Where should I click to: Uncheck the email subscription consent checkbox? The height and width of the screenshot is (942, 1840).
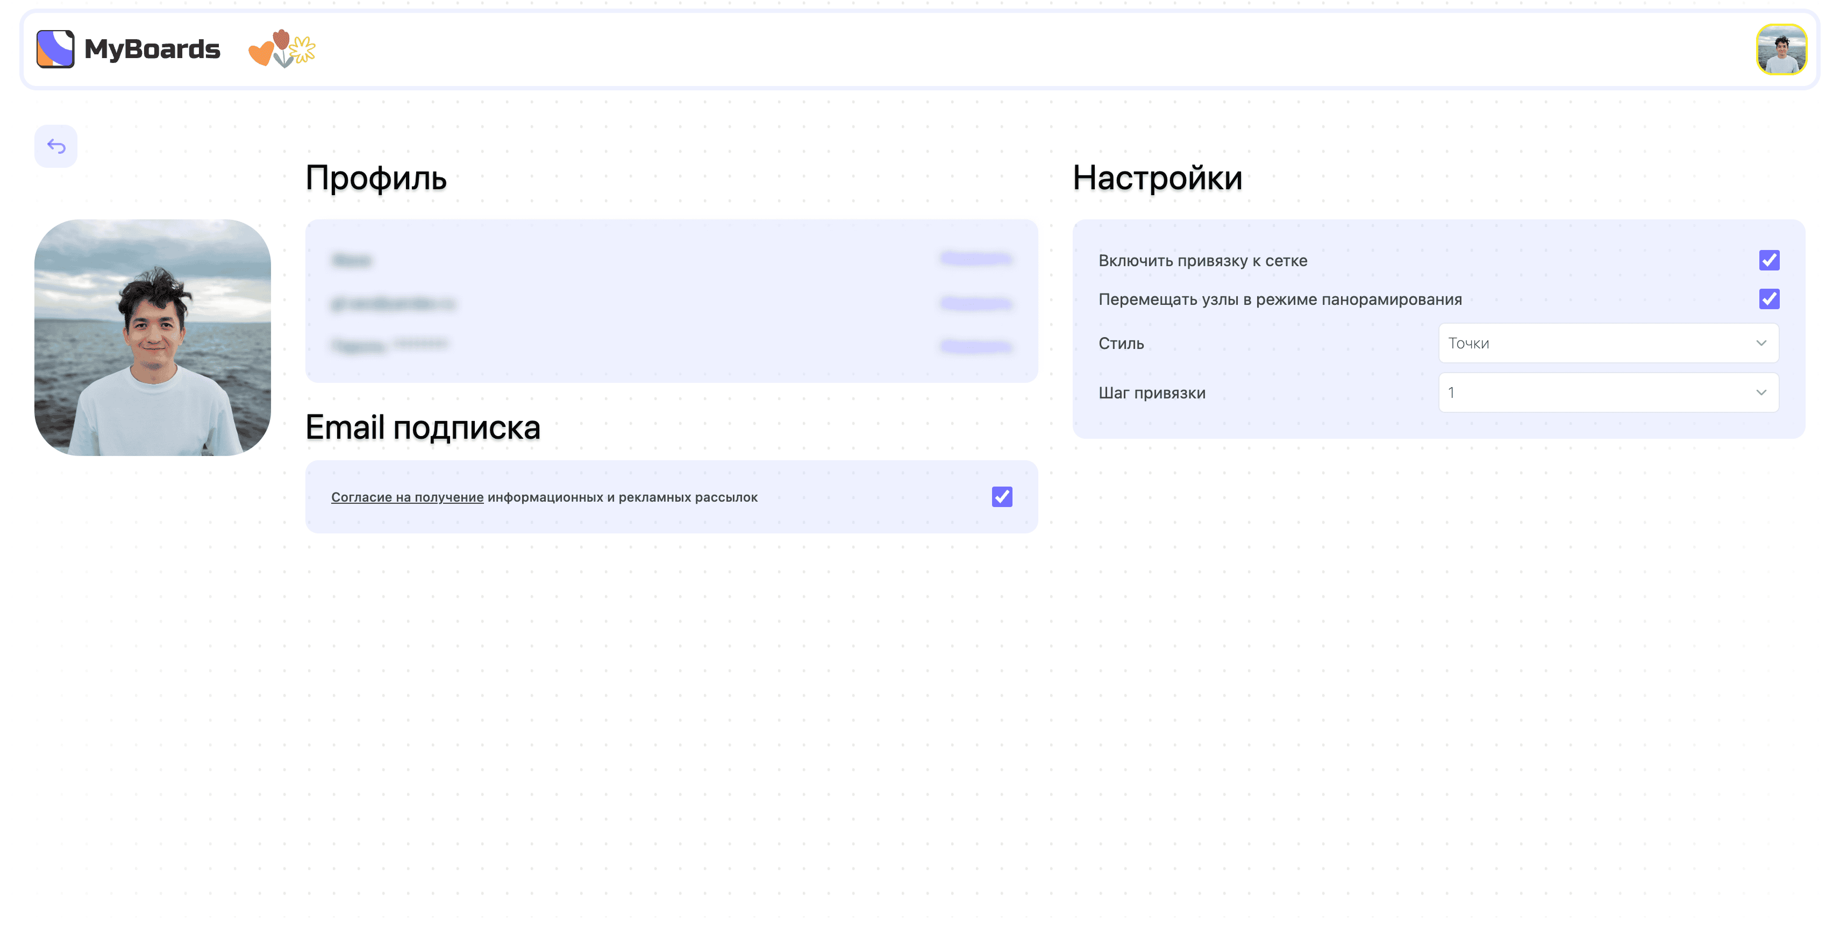pos(1001,496)
